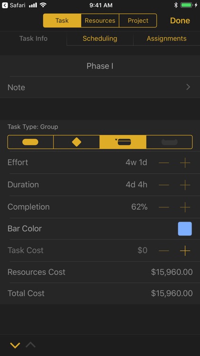The height and width of the screenshot is (356, 200).
Task: Increase Completion percentage with plus
Action: click(185, 207)
